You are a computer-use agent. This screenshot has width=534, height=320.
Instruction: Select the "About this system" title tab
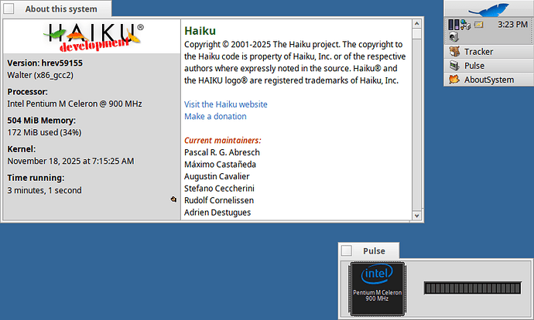pyautogui.click(x=61, y=9)
